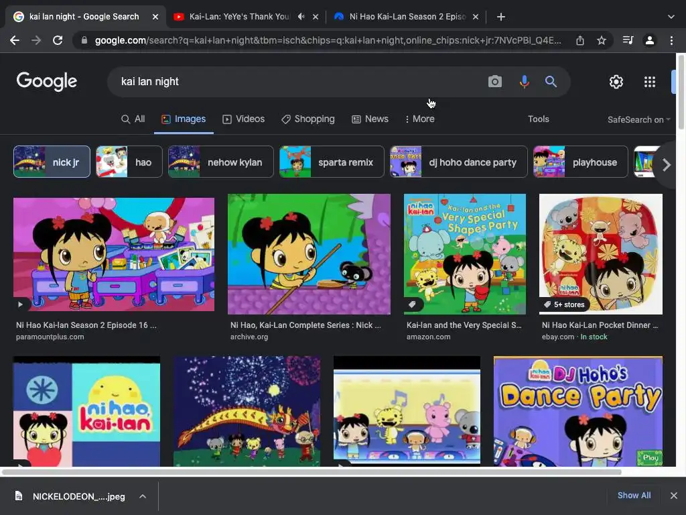Screen dimensions: 686x515
Task: Open Ni Hao Kai-Lan Pocket Dinner ebay link
Action: tap(600, 325)
